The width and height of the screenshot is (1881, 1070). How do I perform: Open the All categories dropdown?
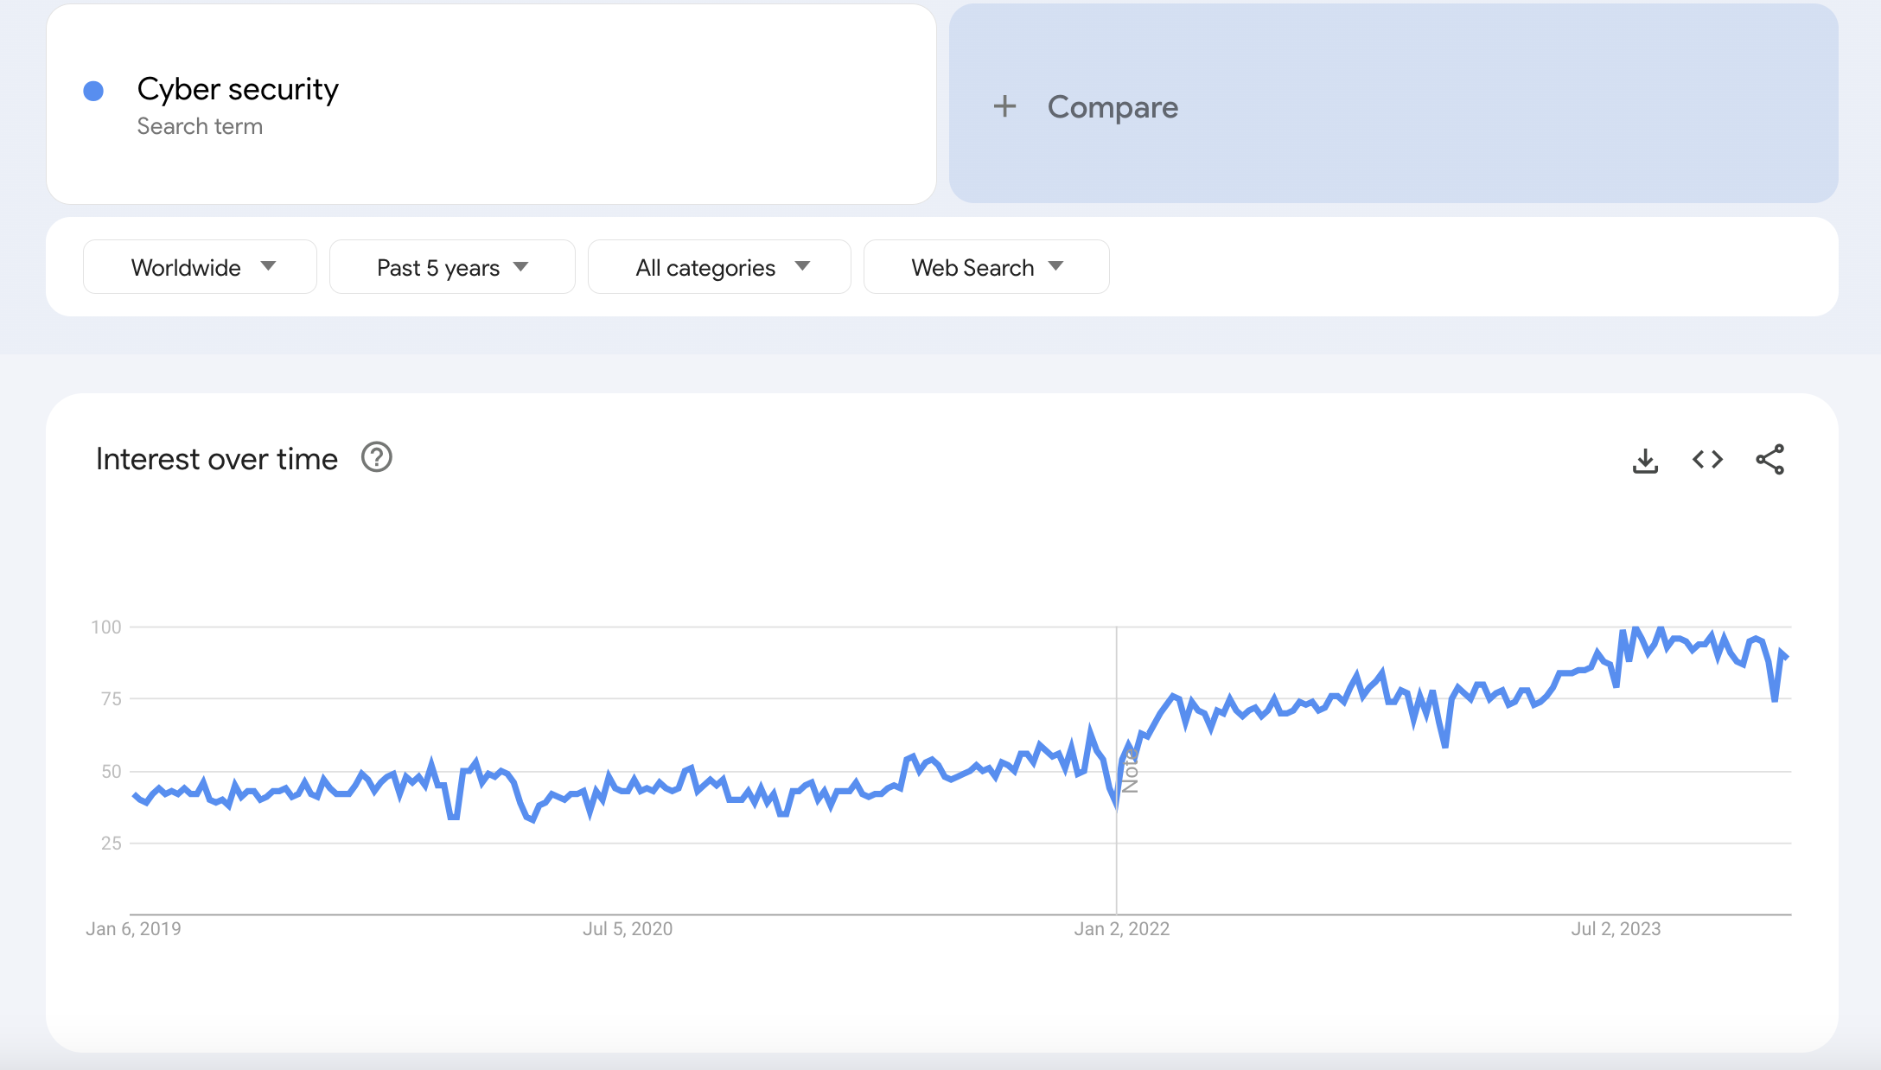tap(719, 267)
